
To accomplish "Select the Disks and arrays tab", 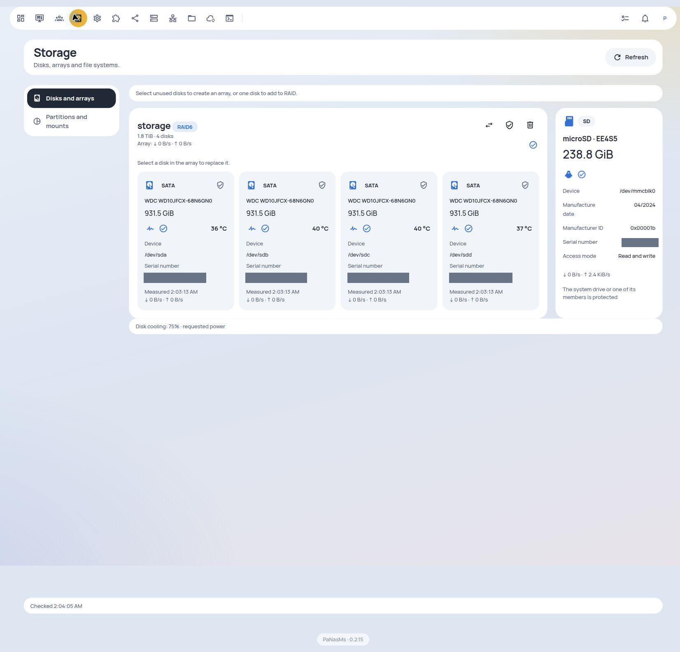I will 72,98.
